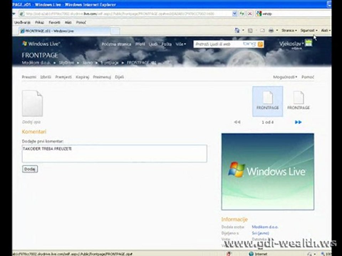Click the Windows Live advertisement banner
Image resolution: width=342 pixels, height=256 pixels.
point(268,172)
